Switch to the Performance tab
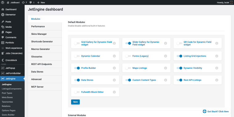The width and height of the screenshot is (234, 117). [45, 26]
